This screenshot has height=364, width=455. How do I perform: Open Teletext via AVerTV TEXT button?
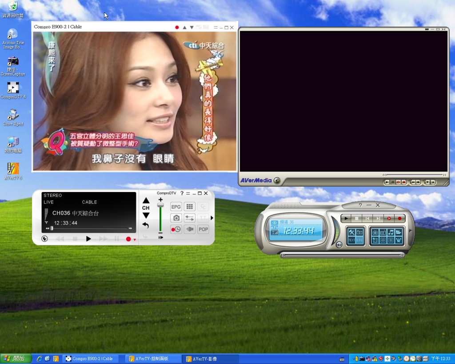(352, 240)
